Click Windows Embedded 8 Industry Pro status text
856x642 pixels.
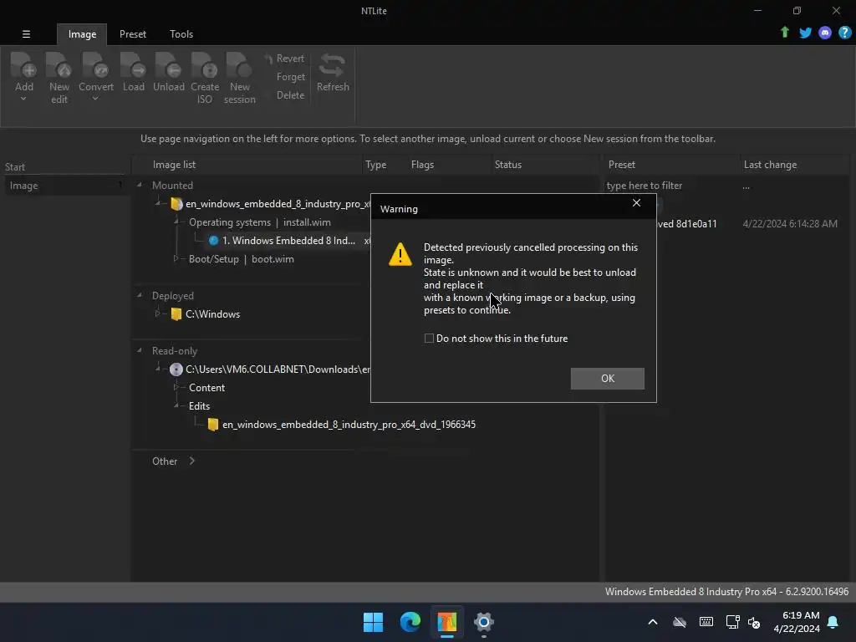726,591
